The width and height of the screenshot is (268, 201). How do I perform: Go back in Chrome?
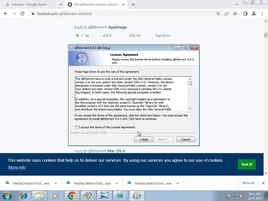pos(6,14)
